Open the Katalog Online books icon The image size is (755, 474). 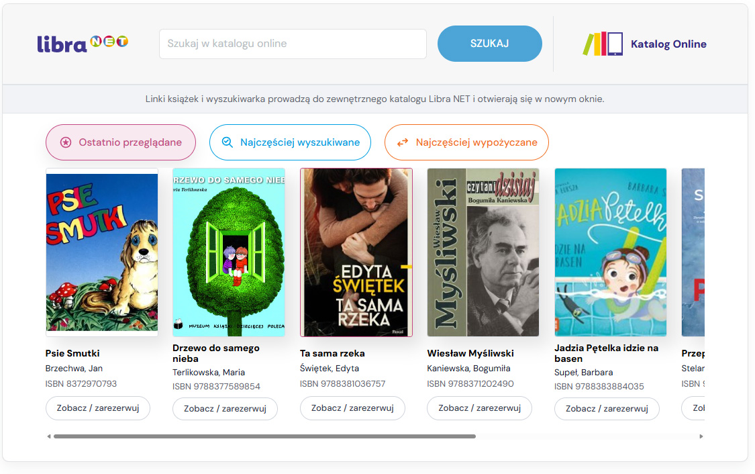coord(603,44)
